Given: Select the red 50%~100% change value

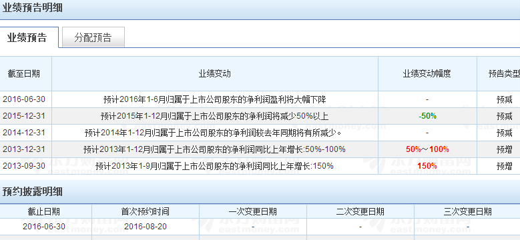Looking at the screenshot, I should [x=427, y=149].
